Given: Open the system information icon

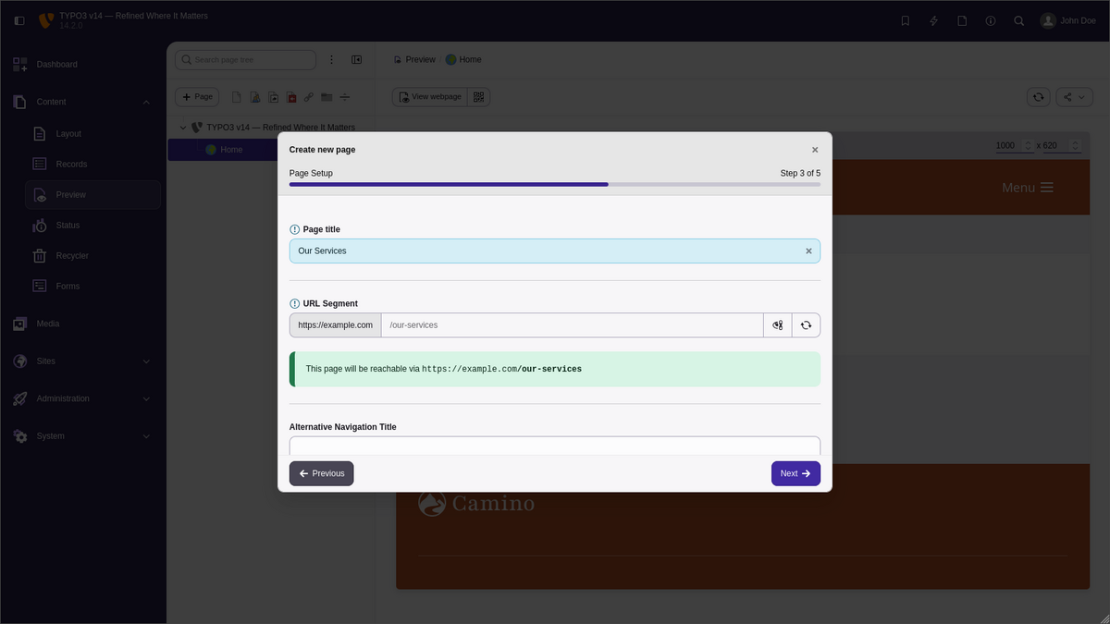Looking at the screenshot, I should pos(991,20).
